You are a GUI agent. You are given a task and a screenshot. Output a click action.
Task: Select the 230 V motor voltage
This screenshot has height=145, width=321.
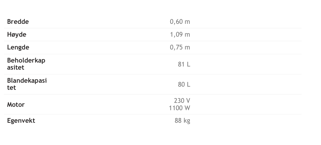pyautogui.click(x=182, y=101)
